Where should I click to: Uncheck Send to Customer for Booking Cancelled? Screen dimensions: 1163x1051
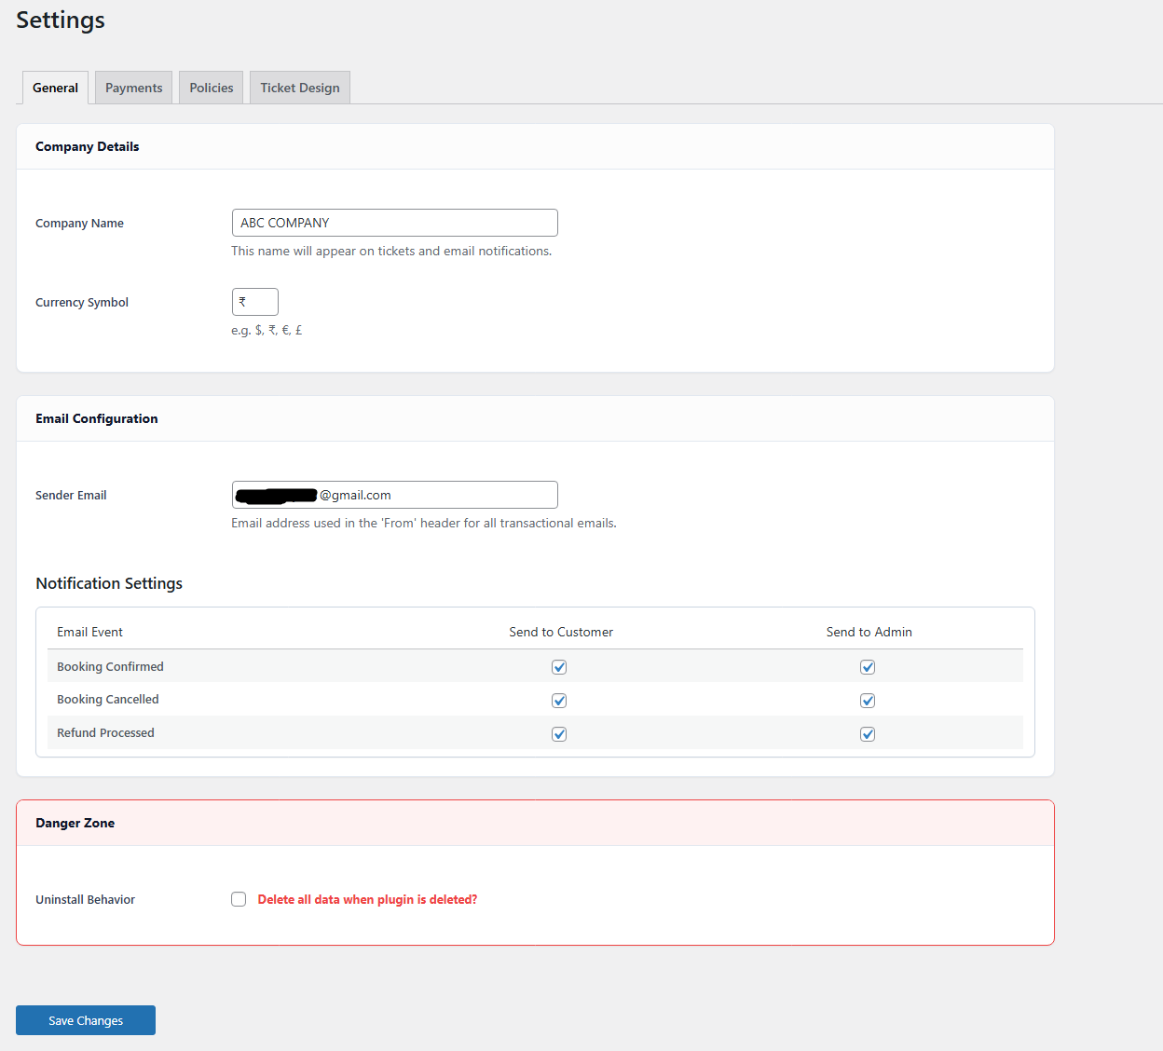pyautogui.click(x=559, y=700)
